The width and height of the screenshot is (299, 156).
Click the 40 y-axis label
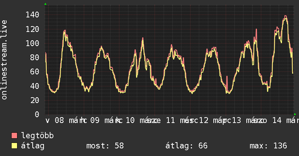35,86
